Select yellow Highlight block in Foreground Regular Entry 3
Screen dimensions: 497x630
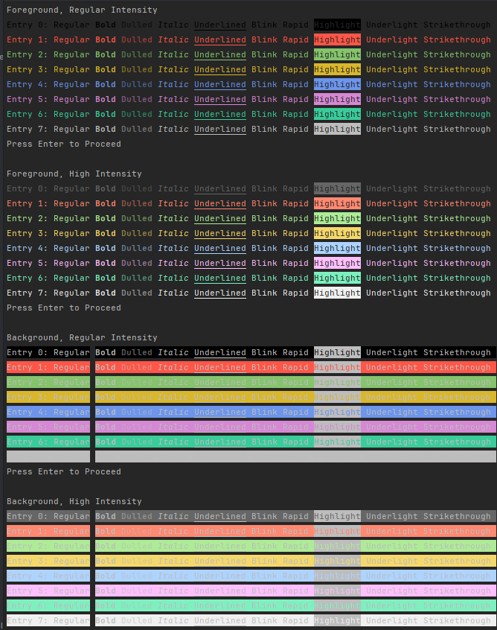pyautogui.click(x=337, y=70)
